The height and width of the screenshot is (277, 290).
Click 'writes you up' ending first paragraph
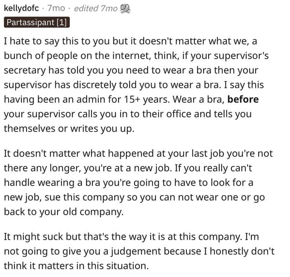(x=102, y=129)
